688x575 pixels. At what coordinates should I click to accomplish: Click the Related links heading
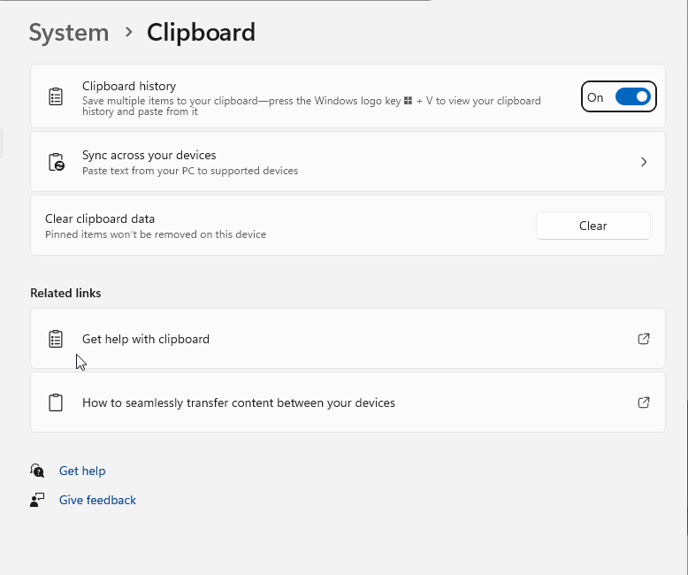point(65,293)
